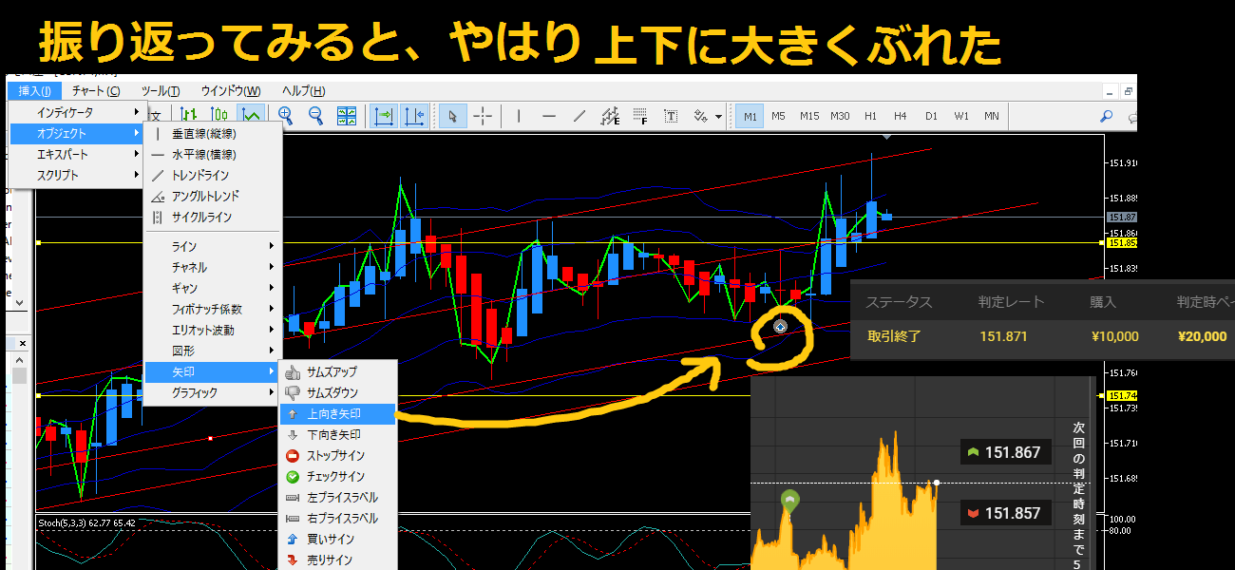The height and width of the screenshot is (570, 1235).
Task: Expand the Fibonacci (フィボナッチ係数) submenu
Action: (x=211, y=310)
